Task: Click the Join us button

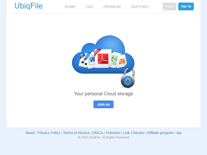Action: coord(103,104)
